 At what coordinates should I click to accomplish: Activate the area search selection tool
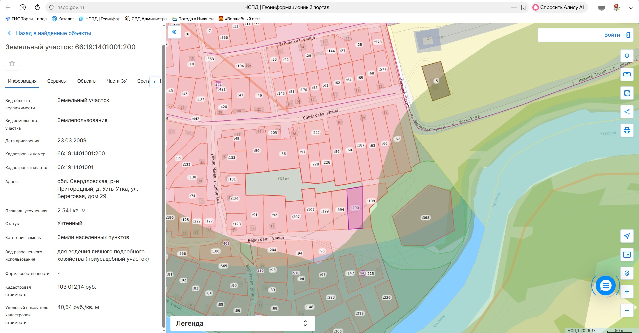[627, 93]
